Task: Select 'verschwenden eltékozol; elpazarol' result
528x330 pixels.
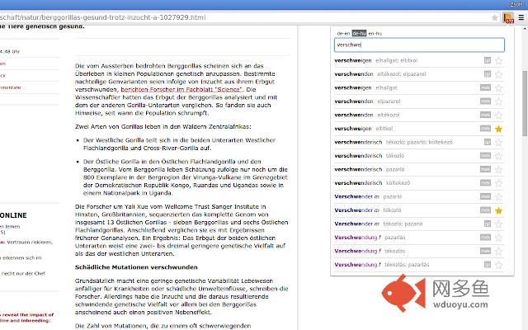Action: [419, 73]
